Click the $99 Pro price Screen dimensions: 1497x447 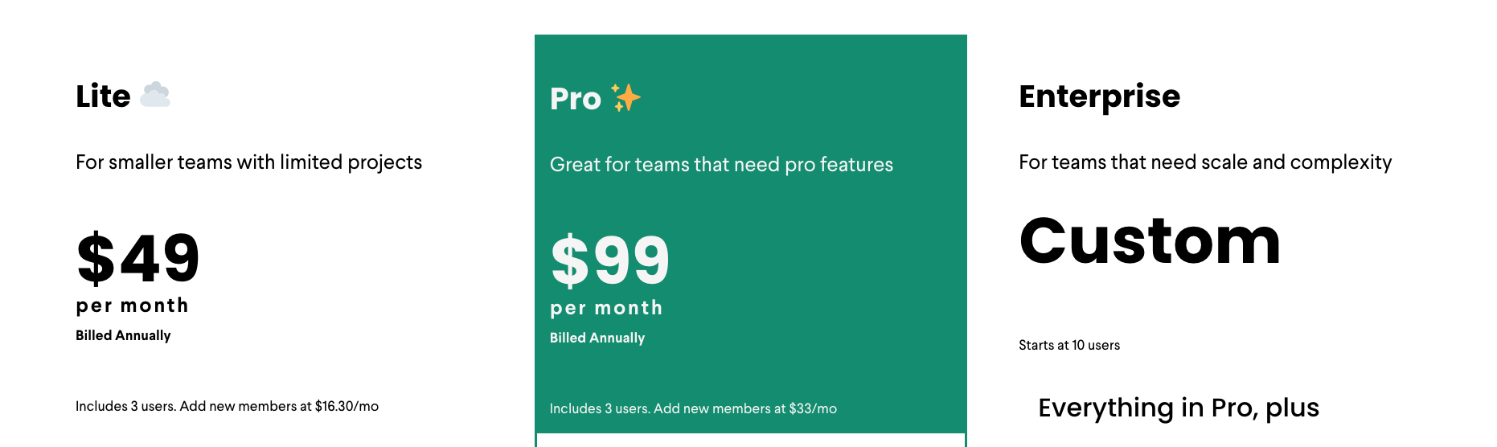point(609,261)
